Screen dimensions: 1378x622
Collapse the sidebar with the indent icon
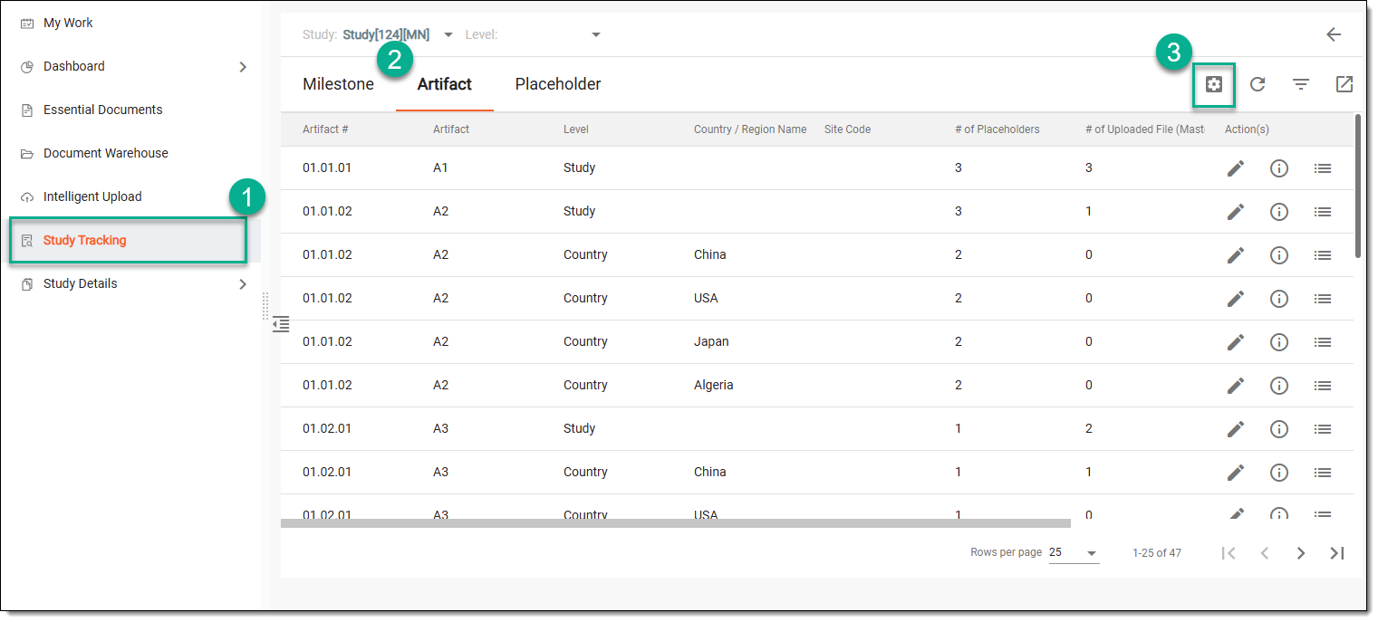[281, 323]
